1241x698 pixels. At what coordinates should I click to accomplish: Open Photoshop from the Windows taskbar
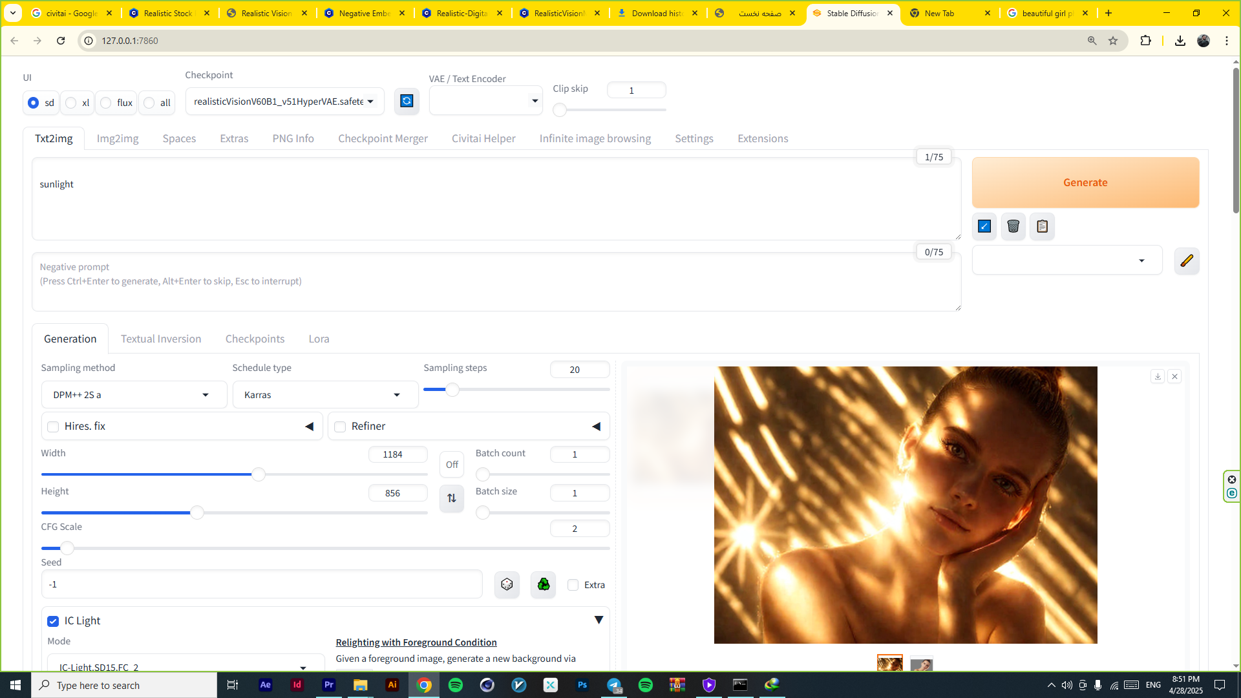[582, 684]
